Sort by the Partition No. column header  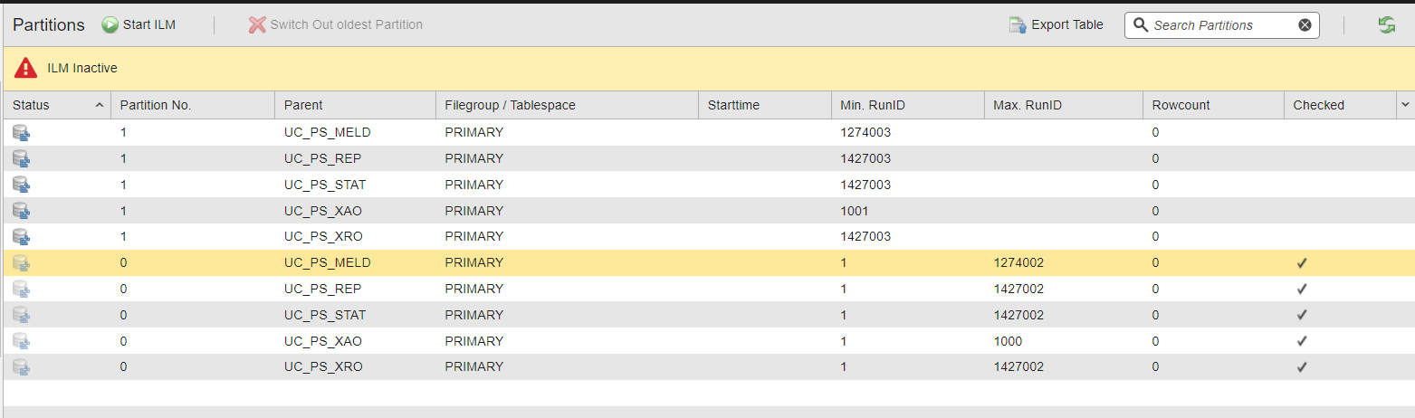click(x=156, y=105)
